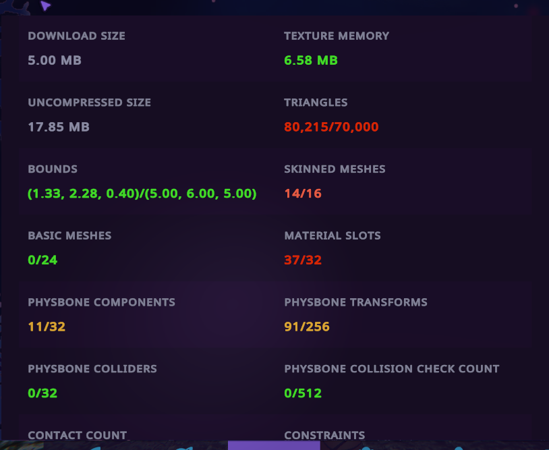Click the 14/16 skinned meshes value

coord(303,194)
